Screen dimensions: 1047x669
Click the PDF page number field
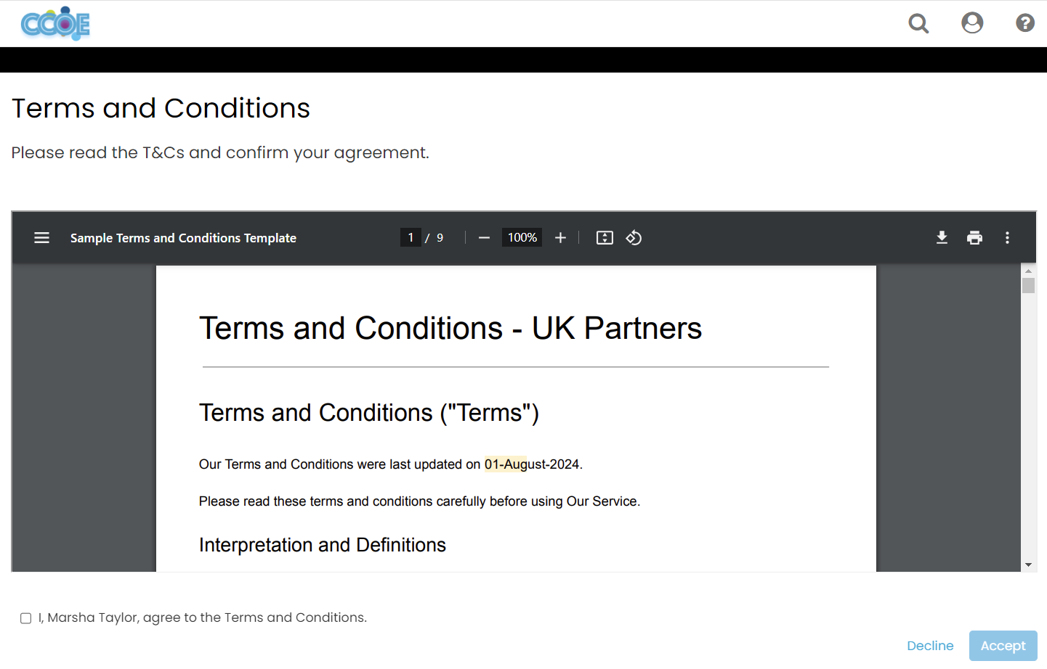tap(411, 238)
